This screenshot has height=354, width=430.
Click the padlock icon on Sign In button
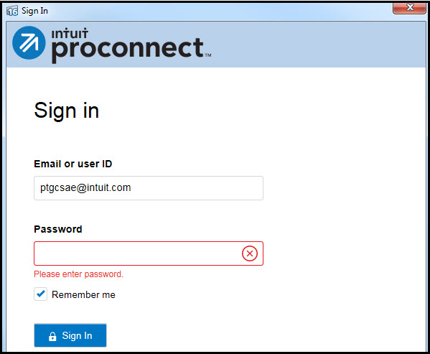52,336
